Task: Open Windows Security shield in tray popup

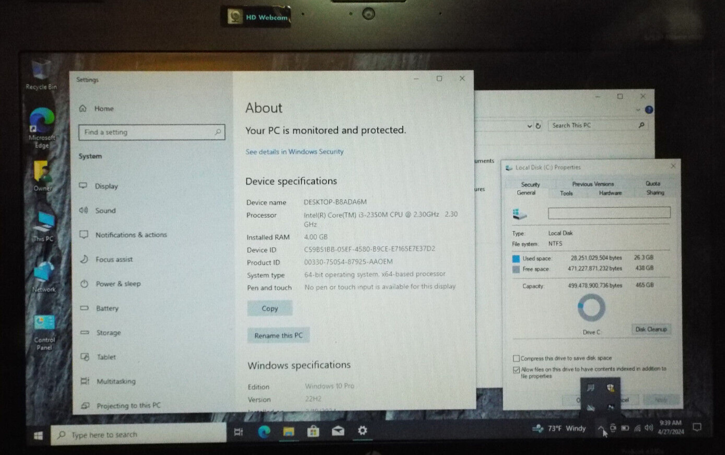Action: pos(610,388)
